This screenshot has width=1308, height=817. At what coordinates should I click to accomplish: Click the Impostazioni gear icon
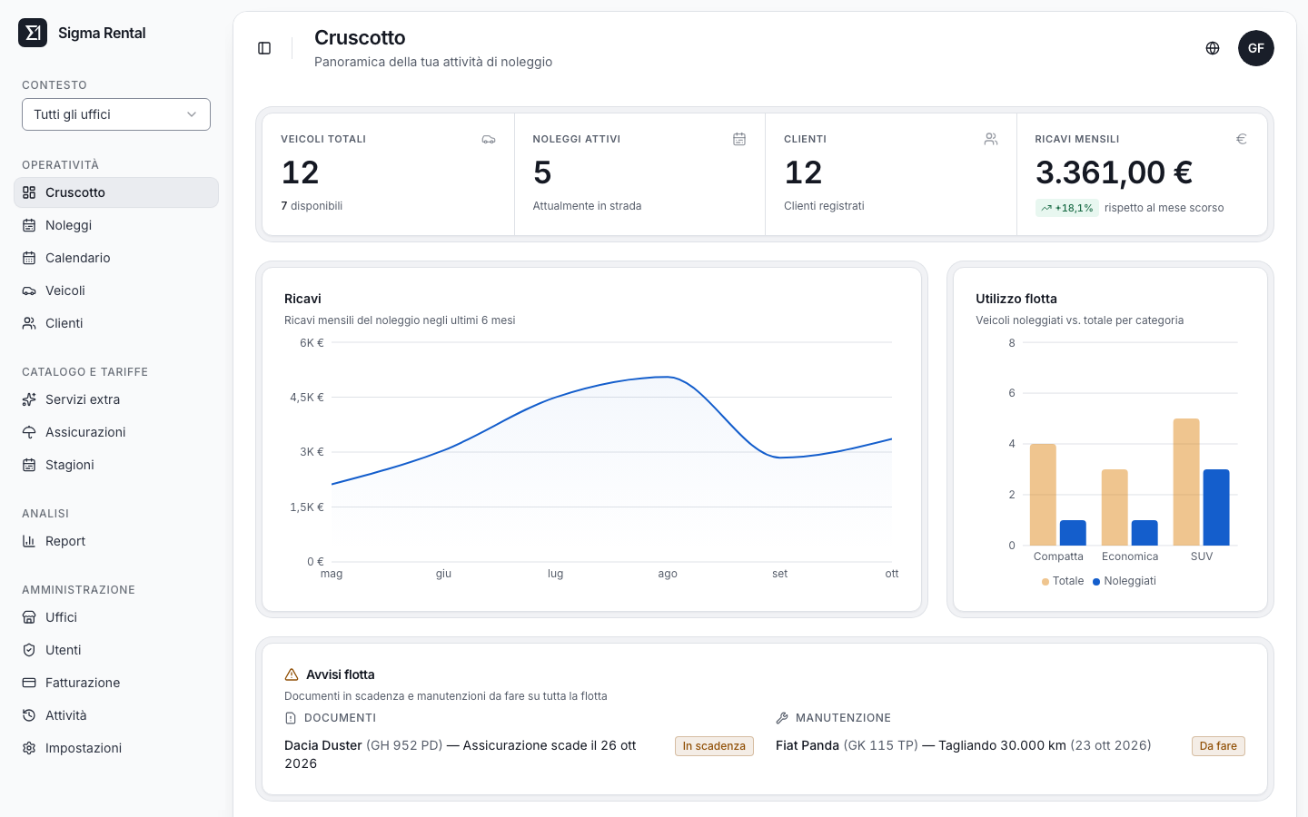29,748
